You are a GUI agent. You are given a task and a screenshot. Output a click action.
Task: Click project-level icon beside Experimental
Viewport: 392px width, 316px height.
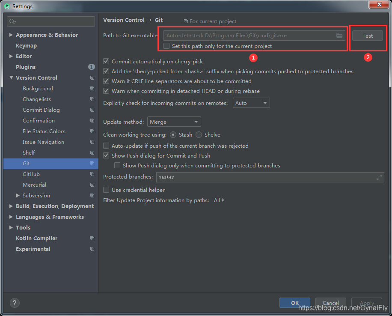coord(92,249)
